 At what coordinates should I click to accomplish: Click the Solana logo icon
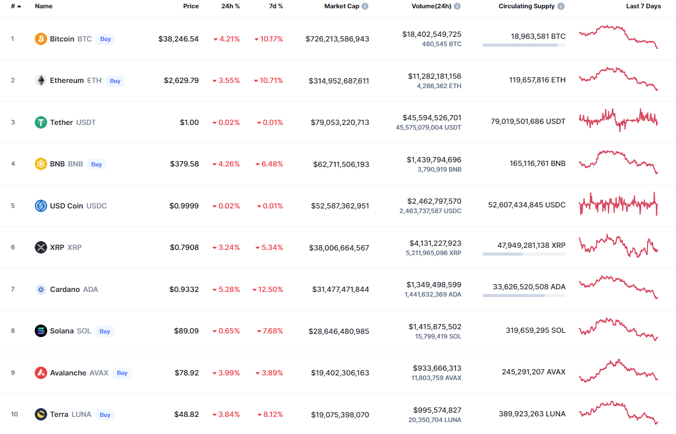pos(40,331)
